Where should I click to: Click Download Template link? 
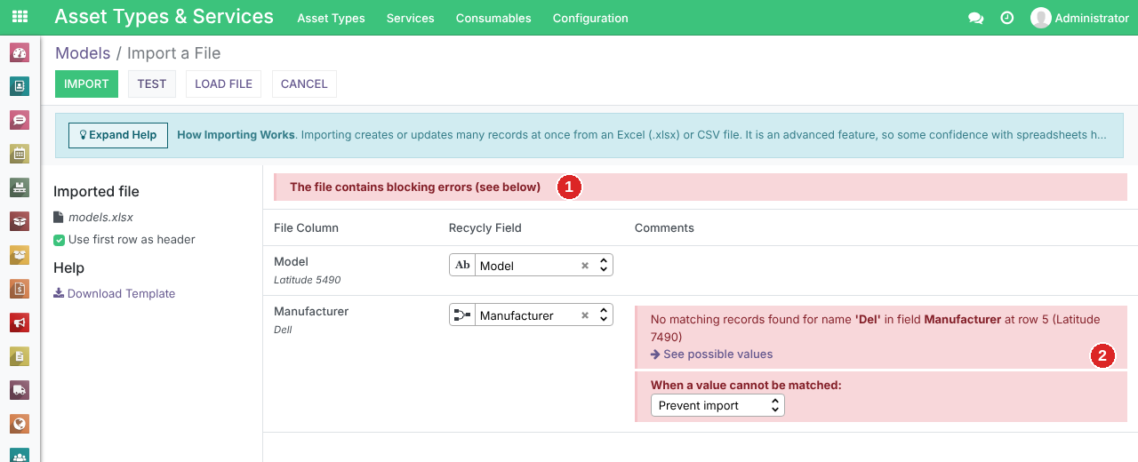[115, 293]
